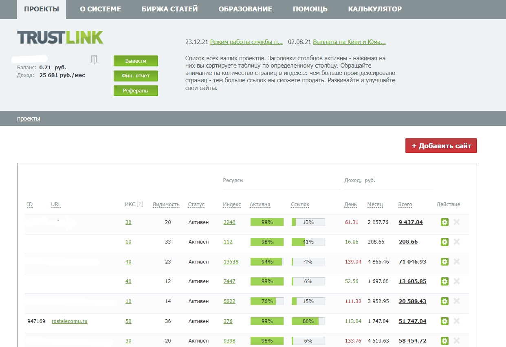Sort the table by Месяц income column
Image resolution: width=506 pixels, height=347 pixels.
(x=375, y=204)
